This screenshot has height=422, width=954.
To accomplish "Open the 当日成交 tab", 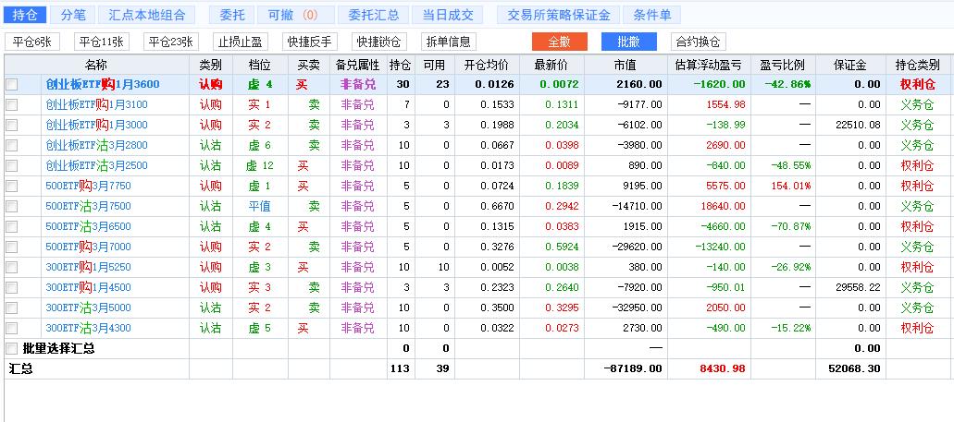I will pyautogui.click(x=448, y=15).
